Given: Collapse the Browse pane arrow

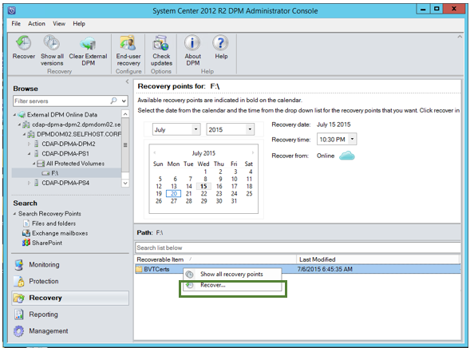Looking at the screenshot, I should point(127,81).
